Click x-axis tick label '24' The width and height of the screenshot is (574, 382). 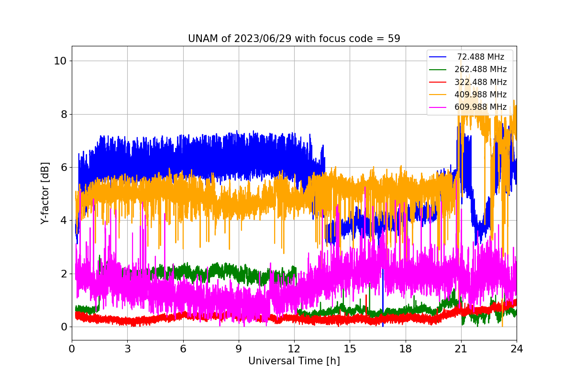coord(517,349)
